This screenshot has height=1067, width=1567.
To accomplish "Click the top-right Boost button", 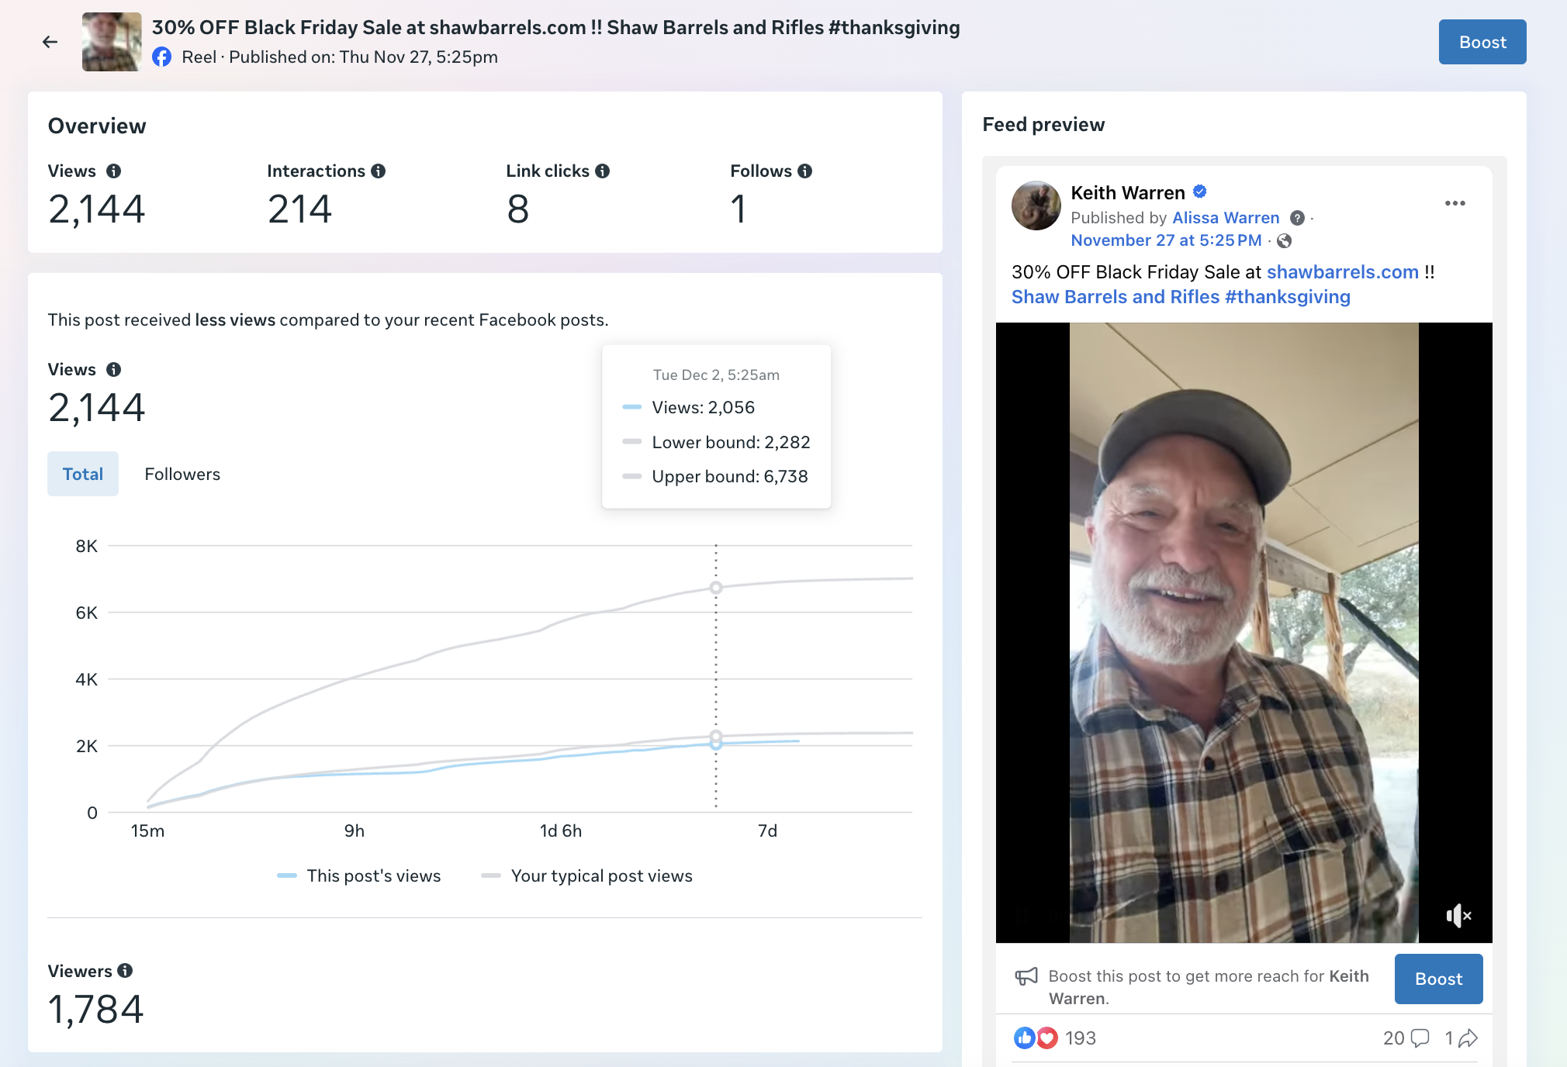I will pyautogui.click(x=1482, y=42).
